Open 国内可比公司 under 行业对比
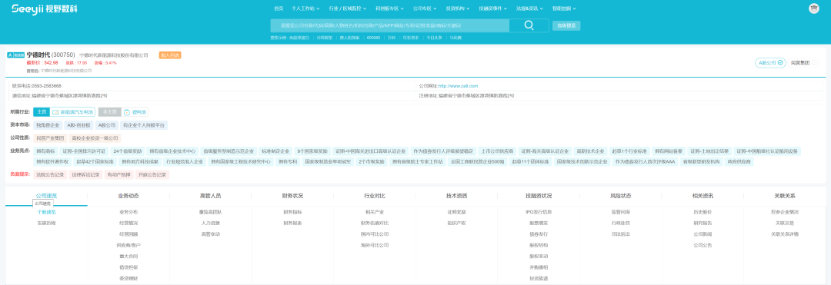831x285 pixels. [375, 234]
